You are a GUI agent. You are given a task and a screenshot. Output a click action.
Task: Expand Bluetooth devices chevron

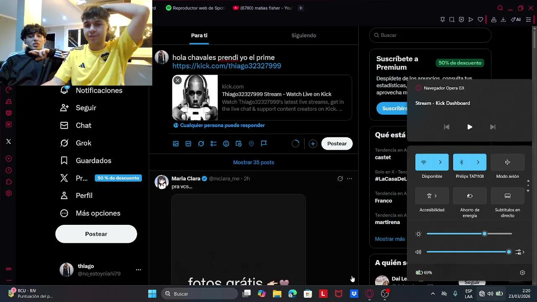[x=478, y=162]
